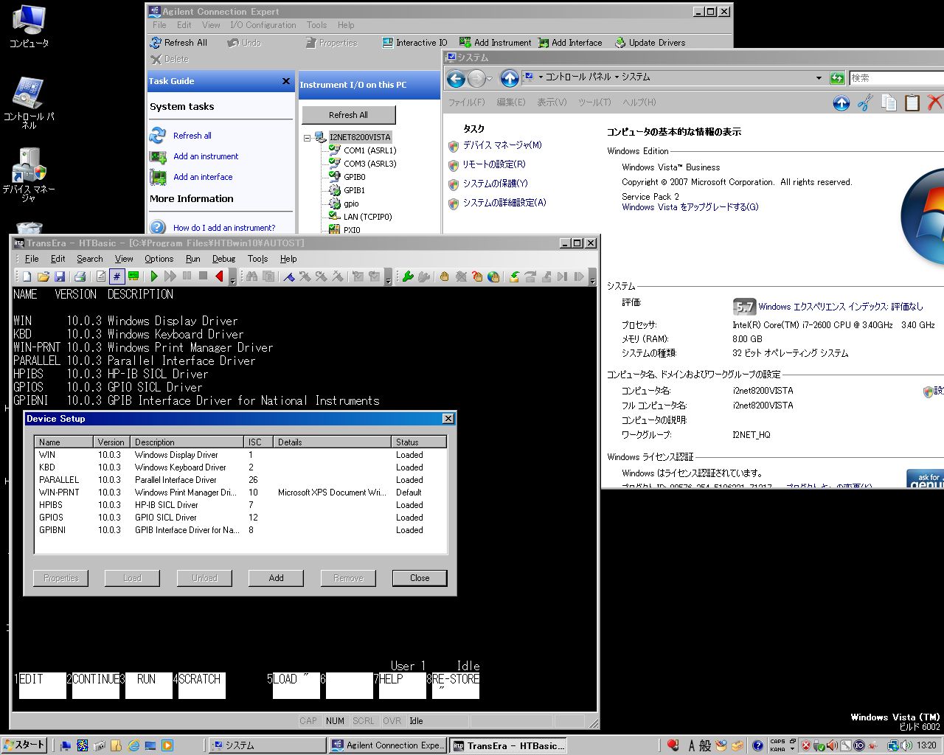This screenshot has width=944, height=755.
Task: Click 'How do I add an instrument?' help link
Action: (224, 228)
